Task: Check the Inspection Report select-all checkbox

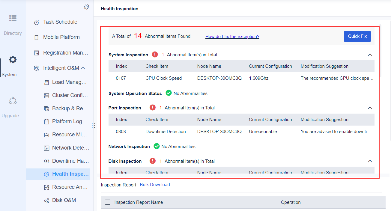Action: (x=108, y=202)
